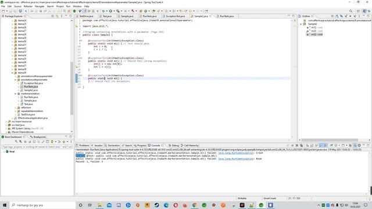This screenshot has height=209, width=372.
Task: Click the green Boot Dashboard toolbar icon
Action: (74, 11)
